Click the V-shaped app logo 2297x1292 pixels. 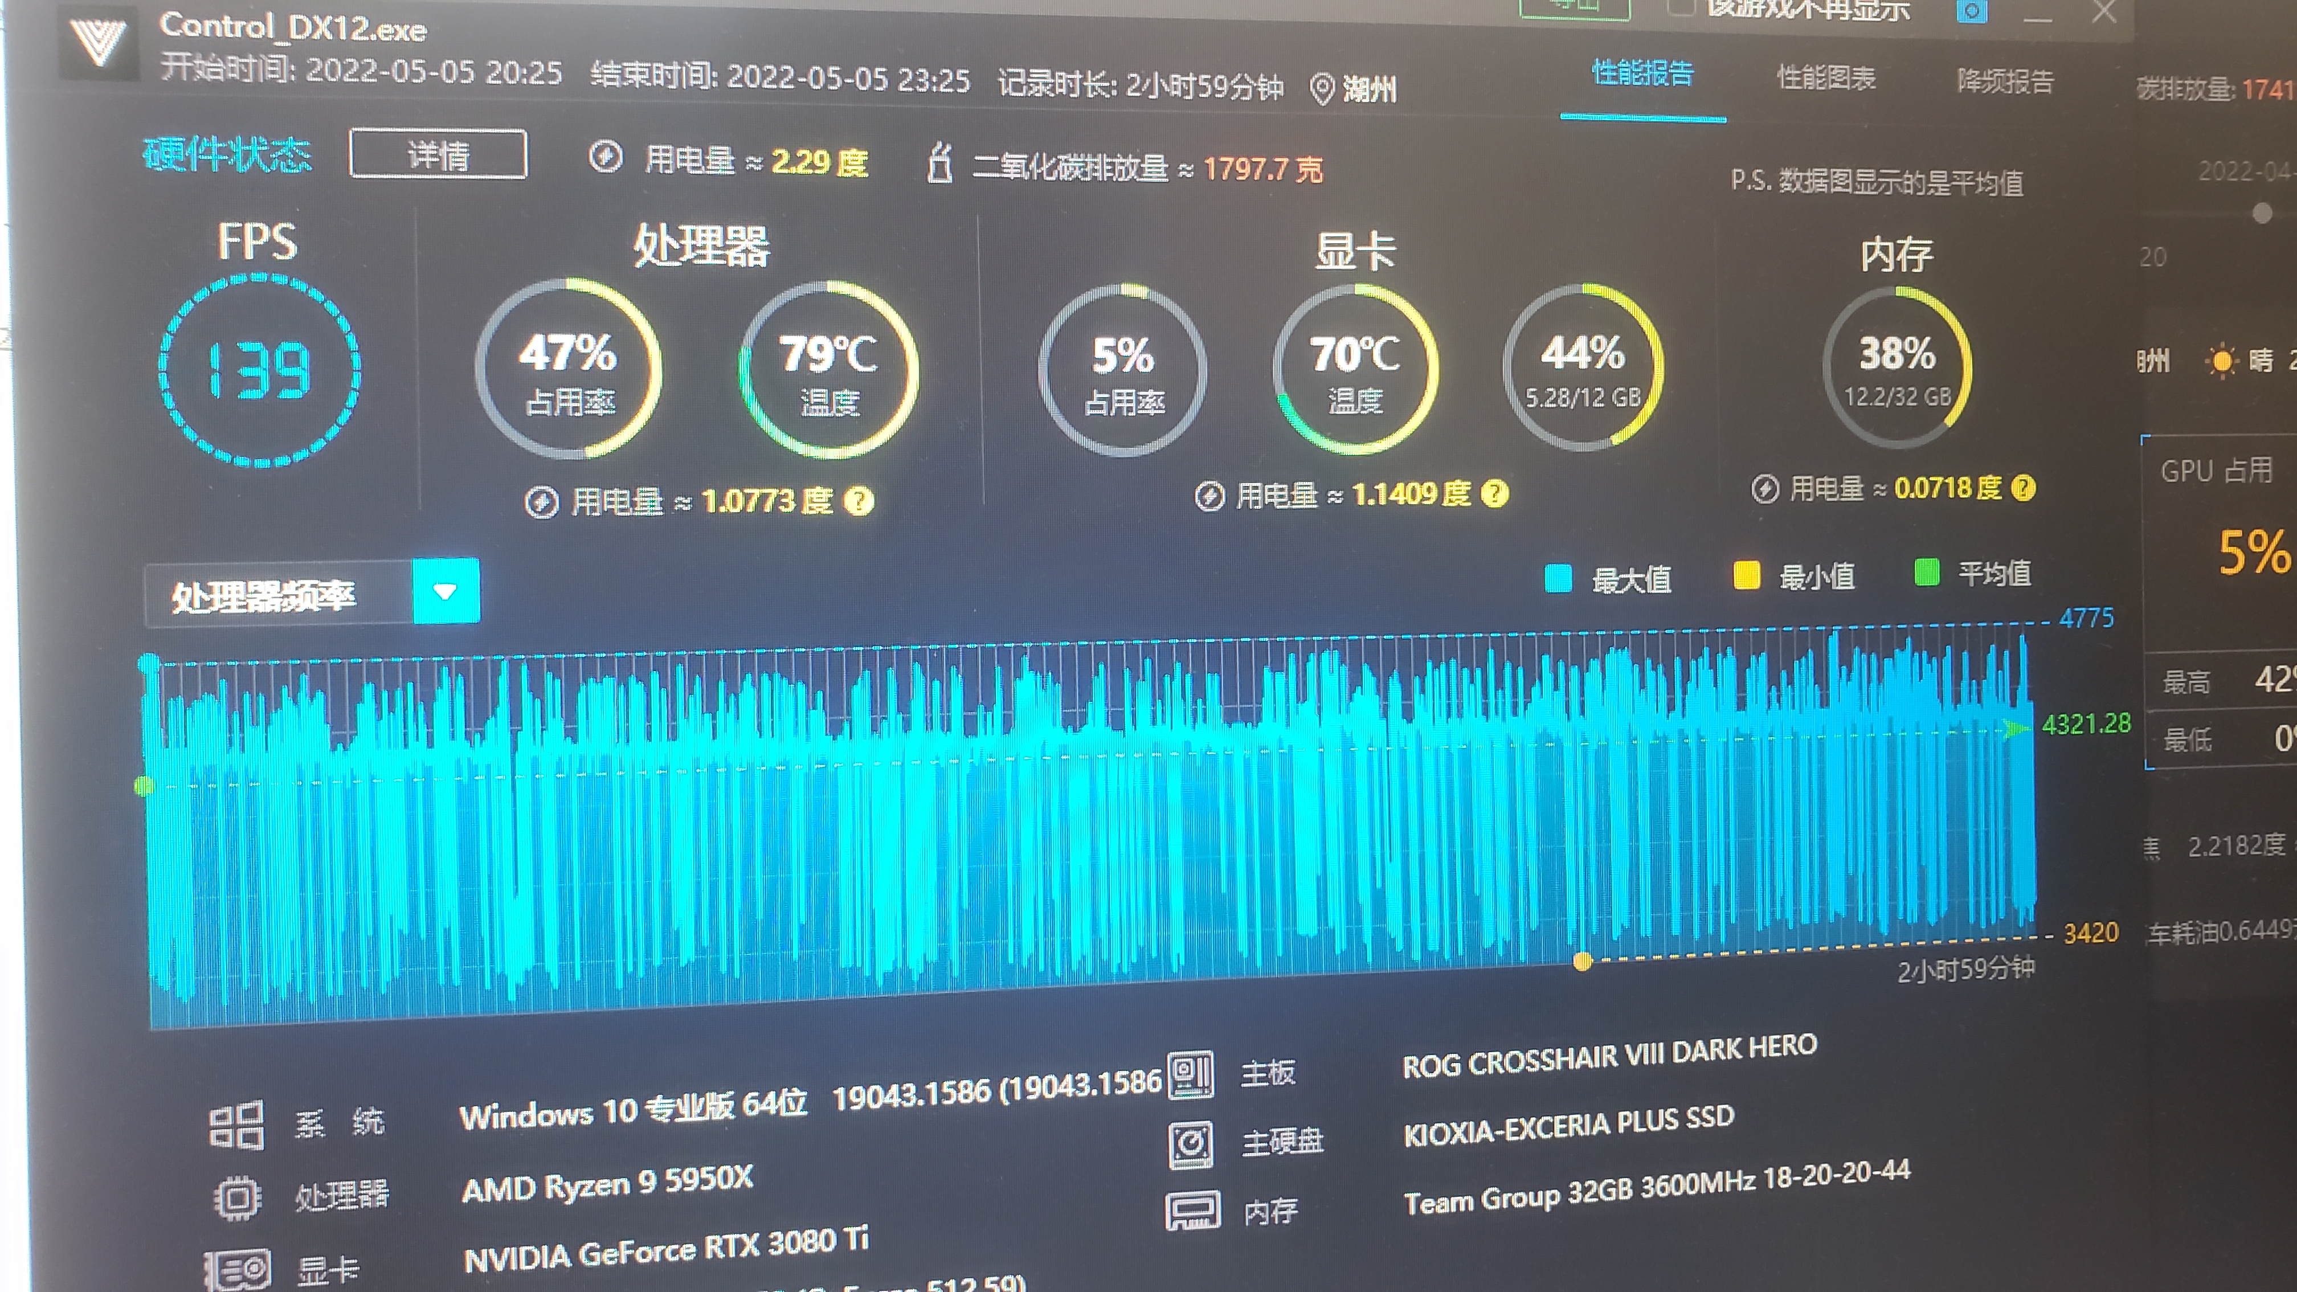point(98,42)
